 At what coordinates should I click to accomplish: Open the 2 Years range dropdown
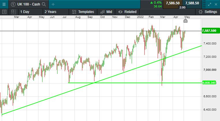tap(56, 12)
